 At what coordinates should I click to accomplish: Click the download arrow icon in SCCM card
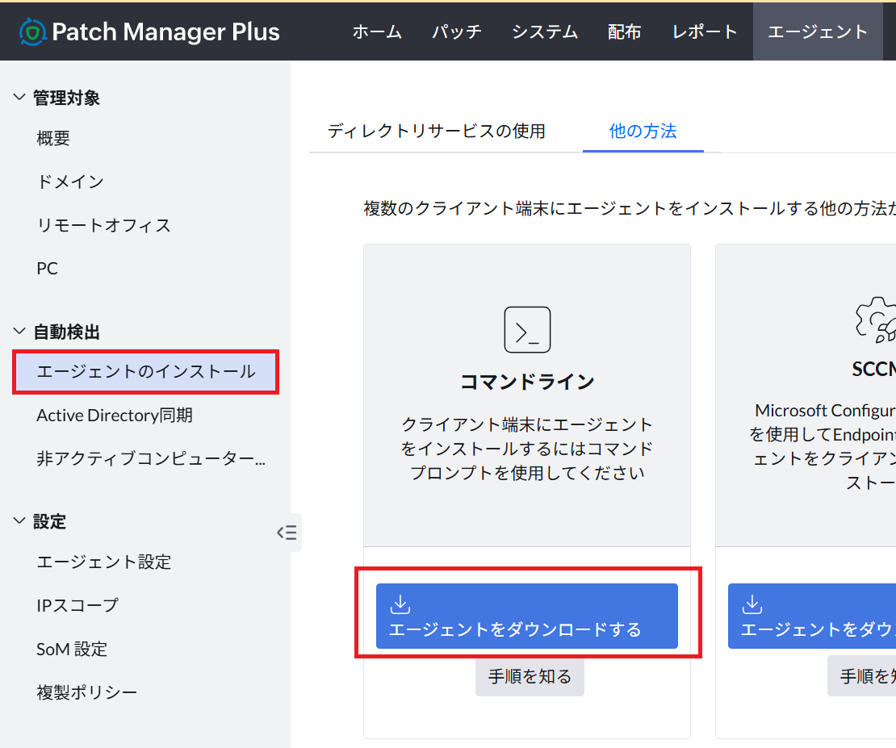752,604
